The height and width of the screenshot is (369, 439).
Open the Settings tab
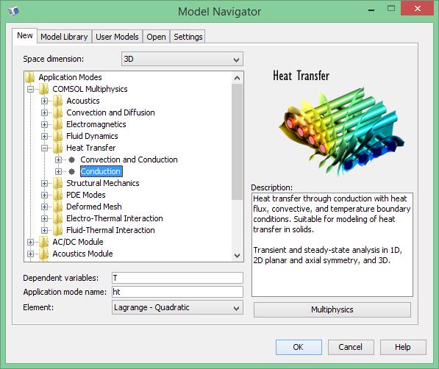point(188,37)
